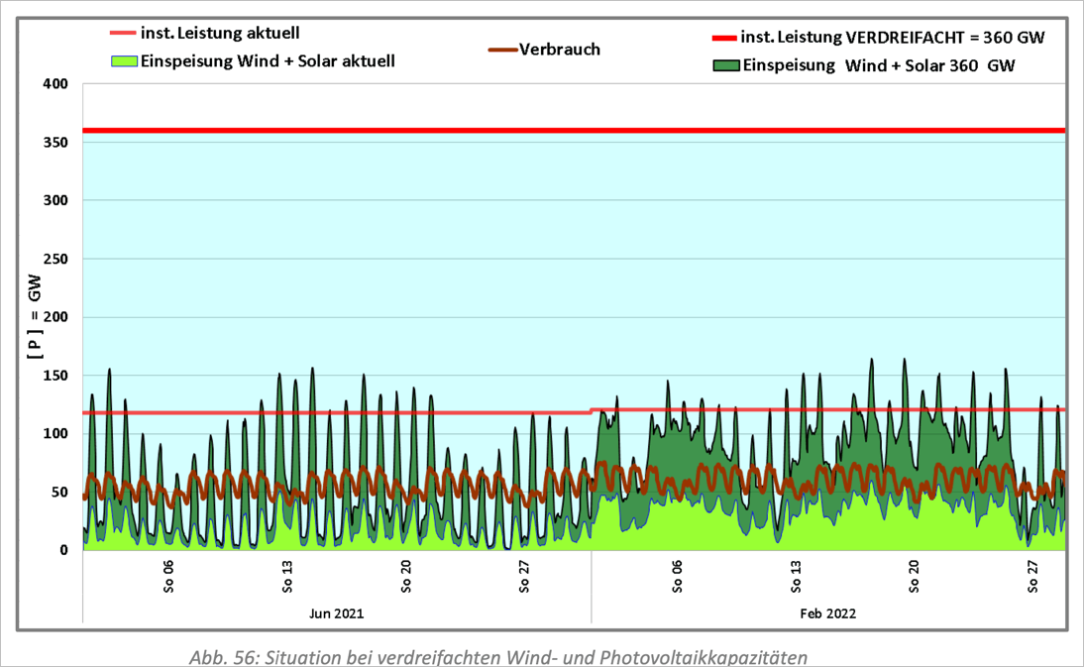Click 'inst. Leistung VERDREIFACHT = 360 GW' legend
This screenshot has width=1084, height=667.
(x=893, y=38)
